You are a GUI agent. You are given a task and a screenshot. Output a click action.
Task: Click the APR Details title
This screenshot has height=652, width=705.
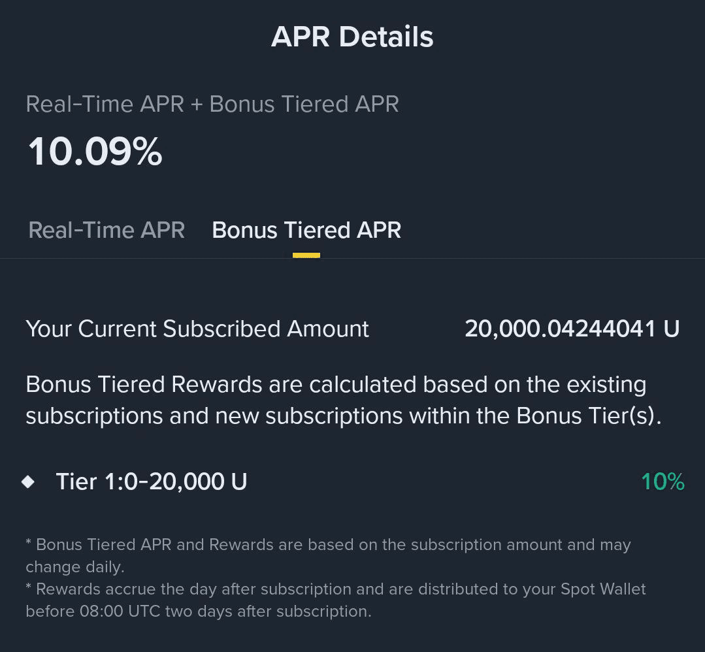tap(352, 37)
